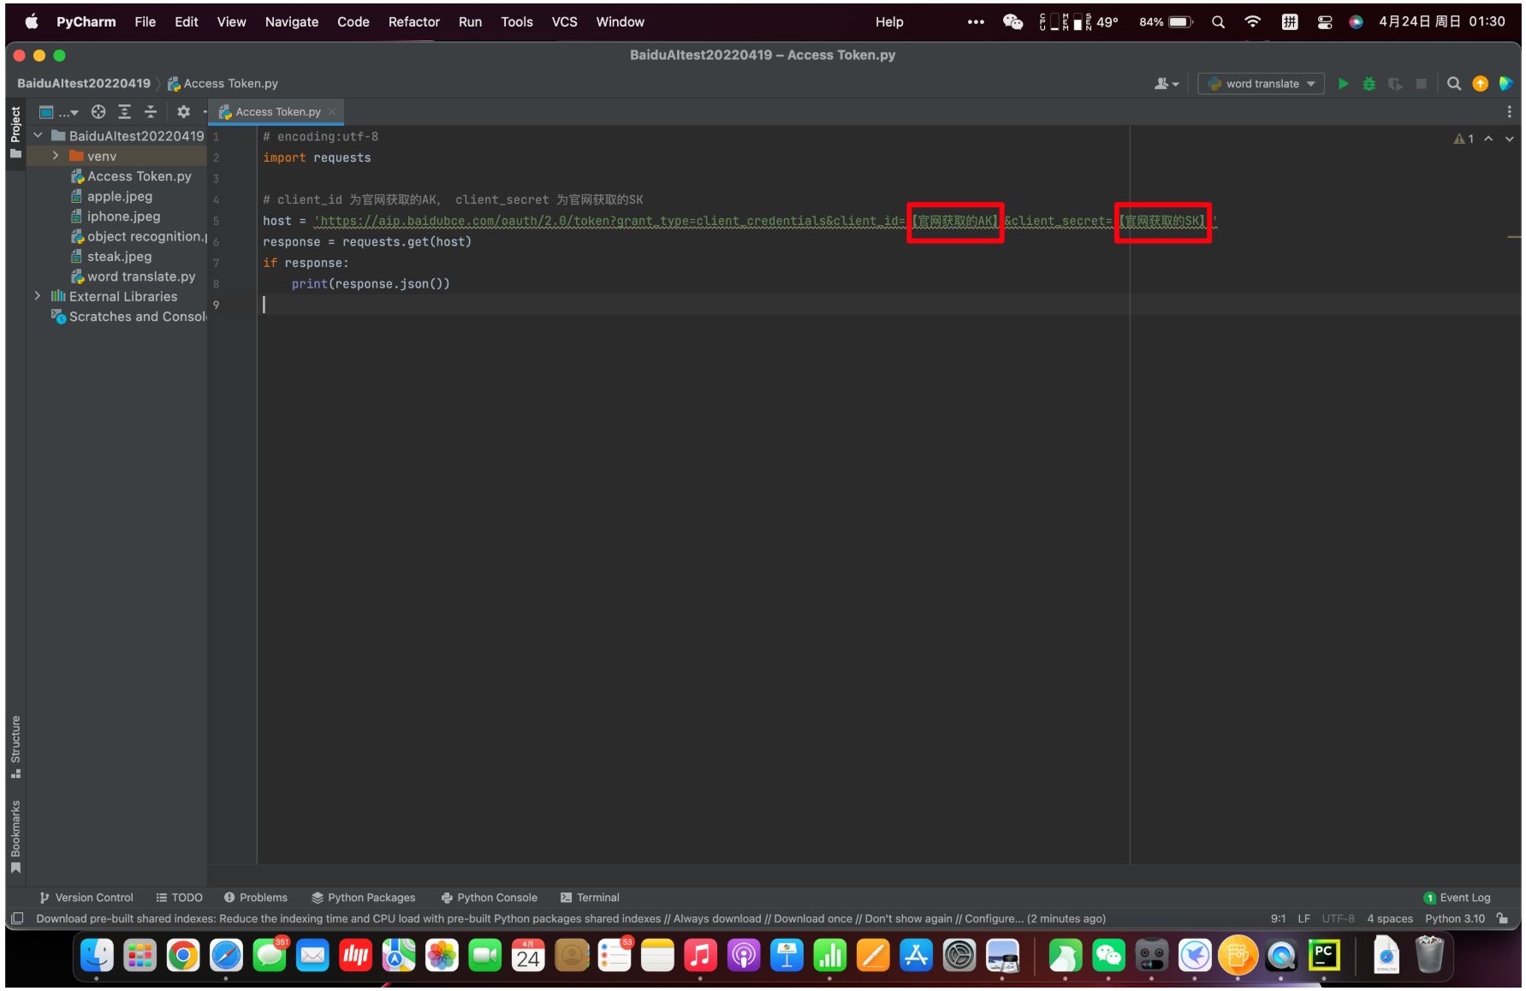Open the Event Log
Image resolution: width=1526 pixels, height=991 pixels.
[x=1457, y=898]
